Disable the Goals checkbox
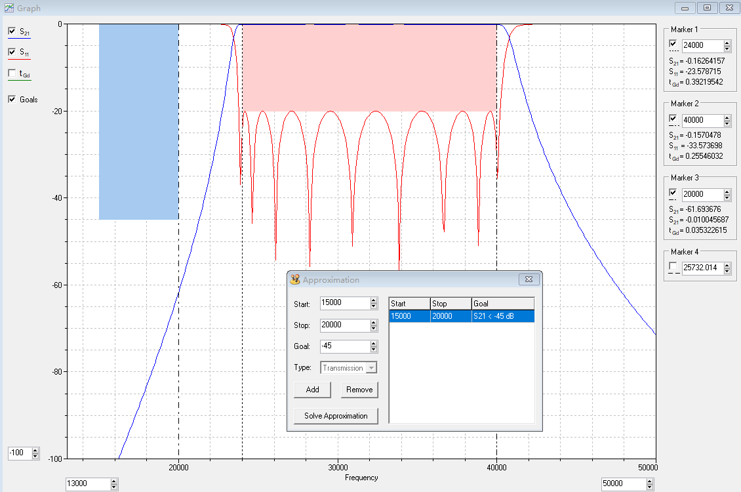The height and width of the screenshot is (492, 741). tap(12, 99)
